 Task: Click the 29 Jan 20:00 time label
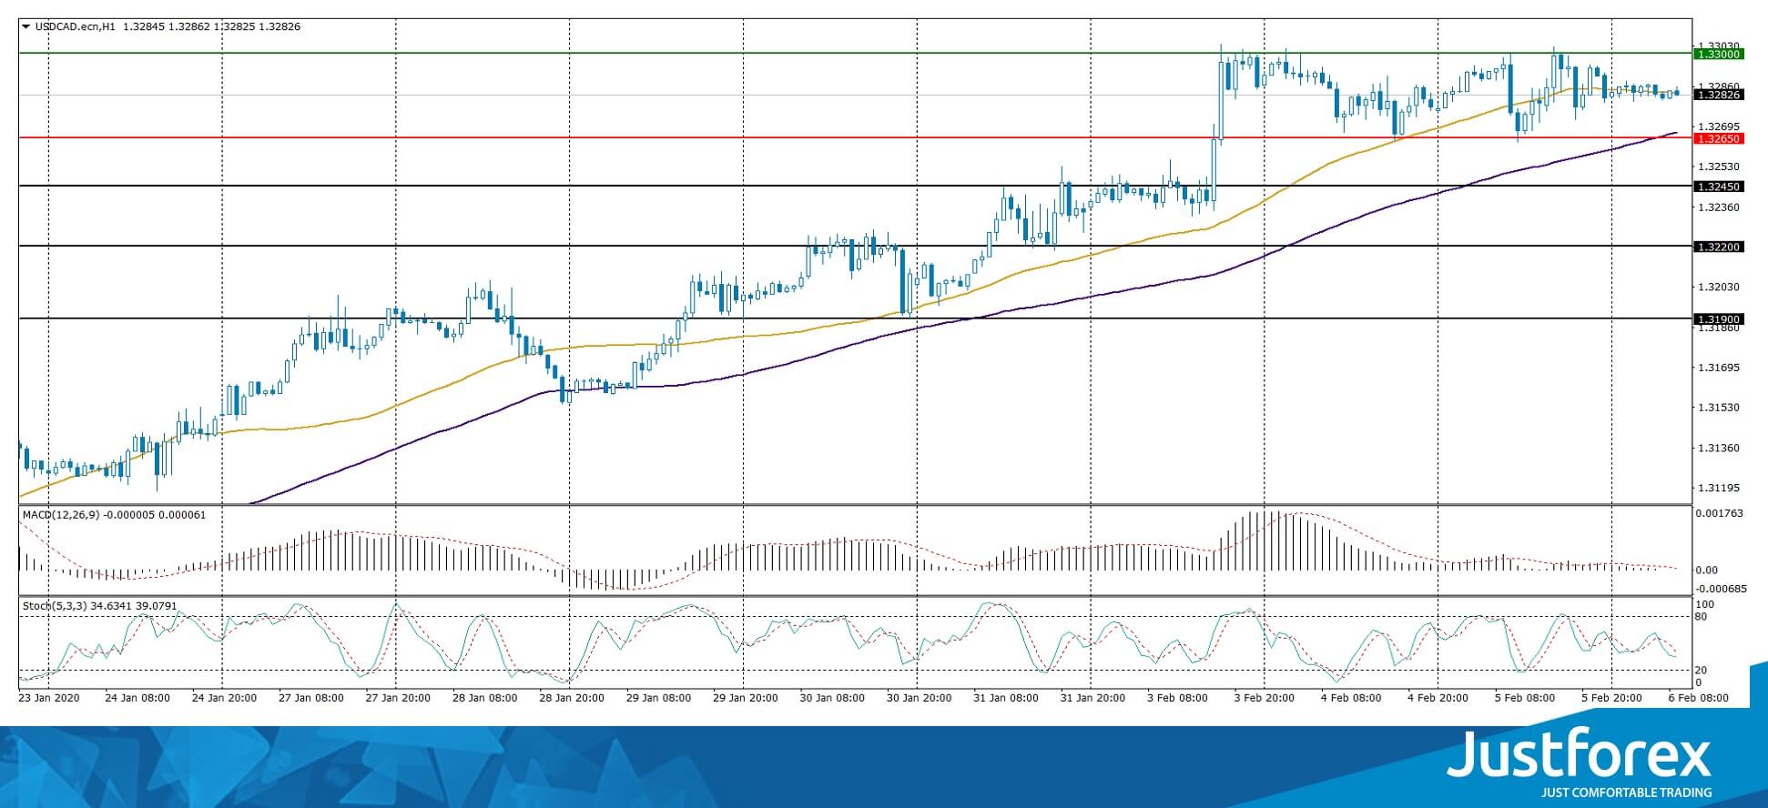(x=746, y=698)
